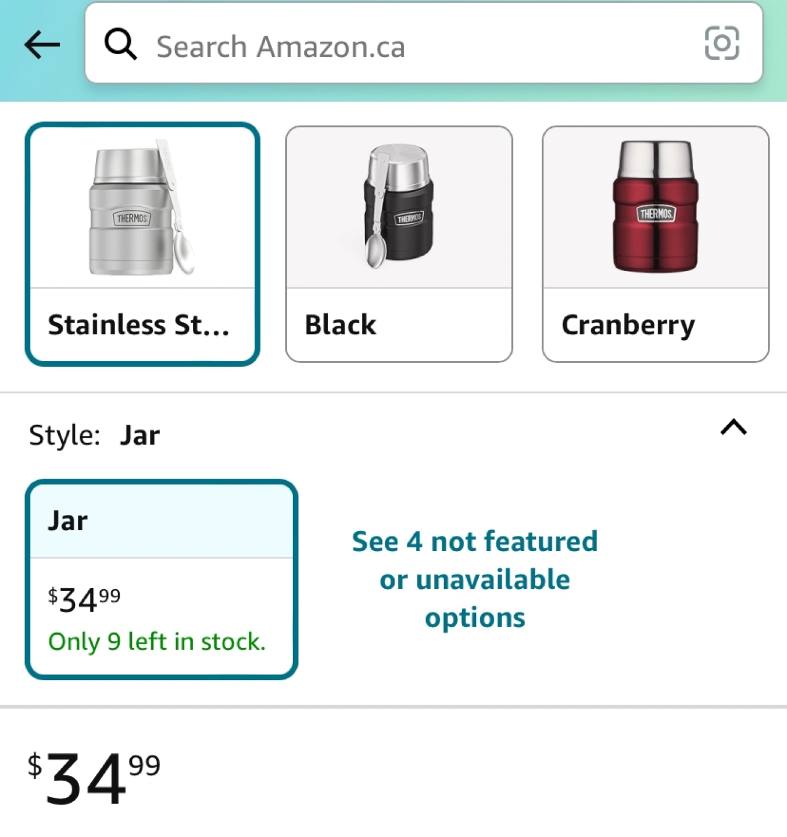Open camera lens visual search
This screenshot has width=787, height=837.
click(721, 43)
